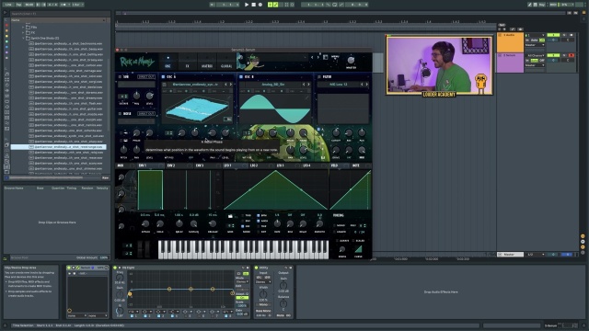This screenshot has height=331, width=589.
Task: Collapse the Synth One Shots folder
Action: click(23, 39)
